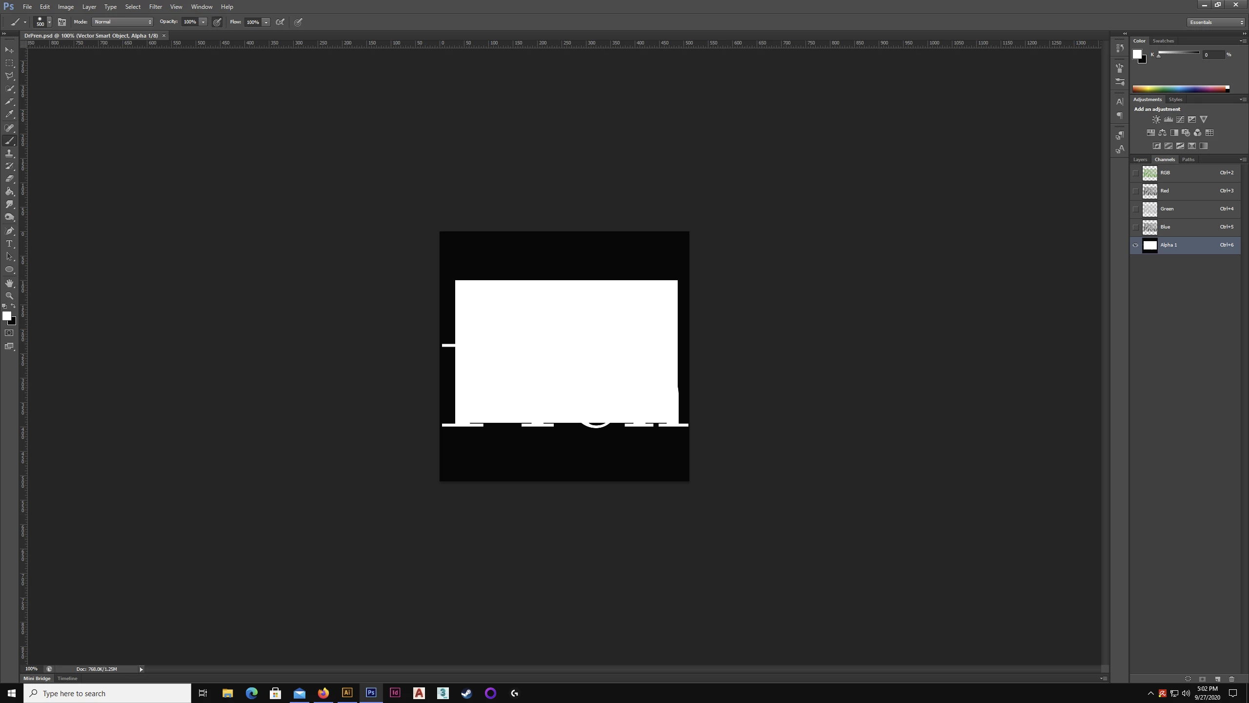This screenshot has height=703, width=1249.
Task: Select the Move tool
Action: point(9,50)
